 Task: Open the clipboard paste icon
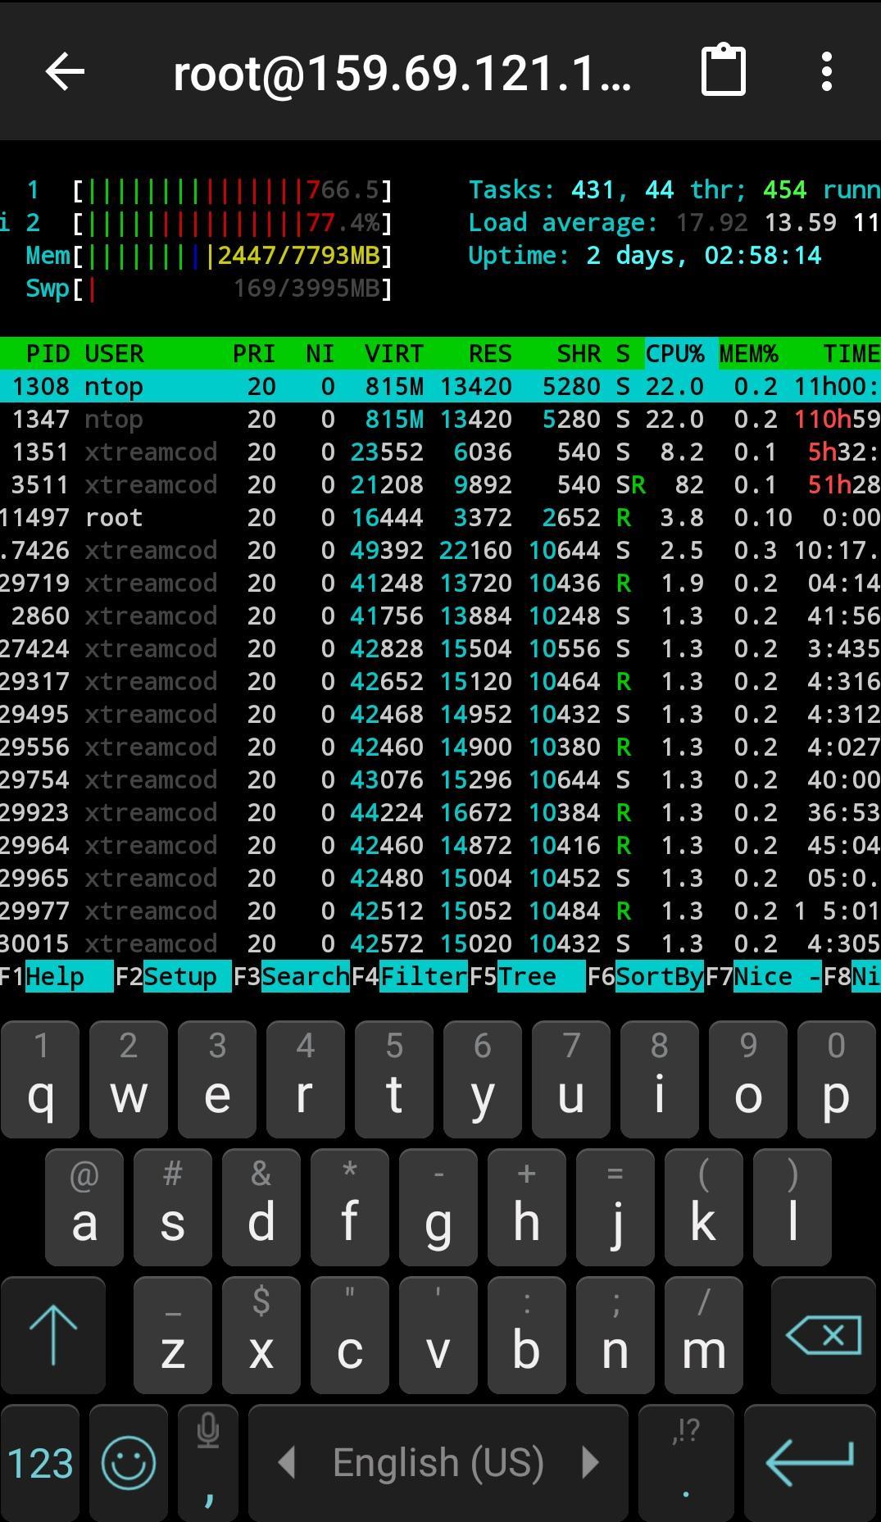pos(724,70)
